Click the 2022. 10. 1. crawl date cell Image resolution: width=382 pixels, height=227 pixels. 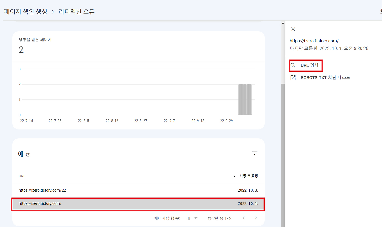click(x=248, y=204)
